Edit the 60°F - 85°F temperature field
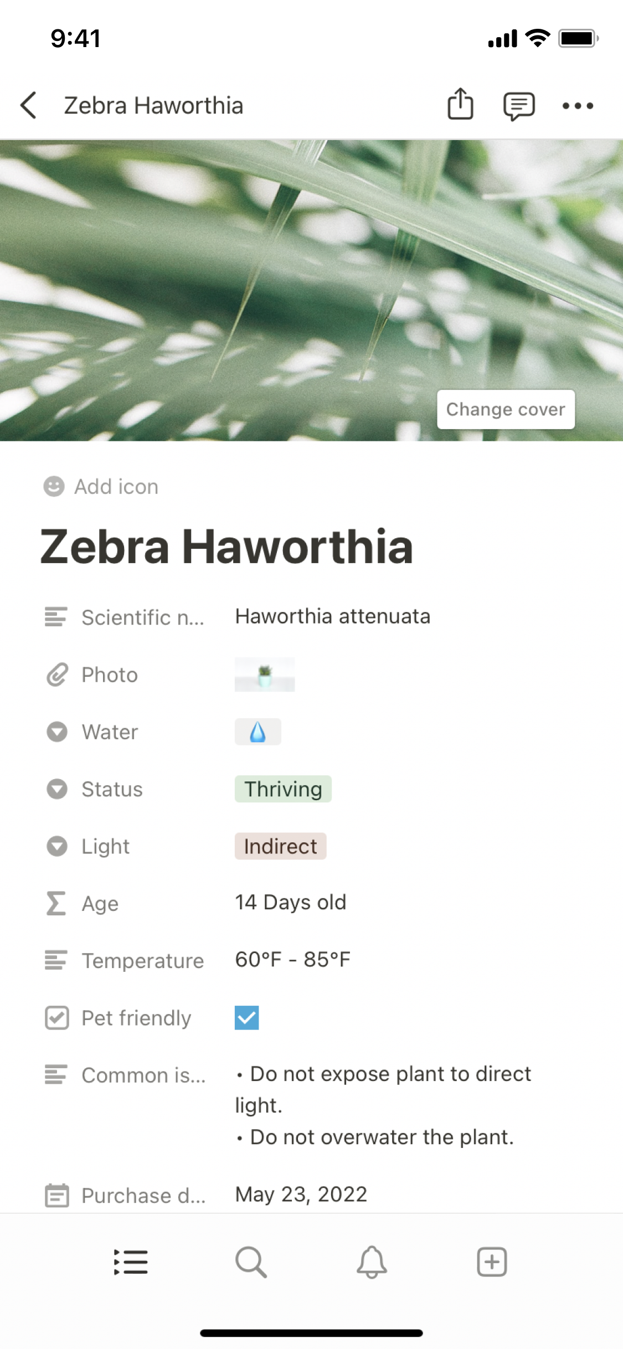Viewport: 623px width, 1349px height. point(292,960)
